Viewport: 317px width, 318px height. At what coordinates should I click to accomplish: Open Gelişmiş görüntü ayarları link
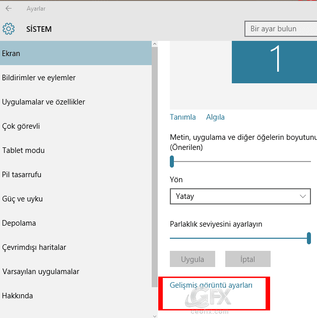[x=211, y=285]
